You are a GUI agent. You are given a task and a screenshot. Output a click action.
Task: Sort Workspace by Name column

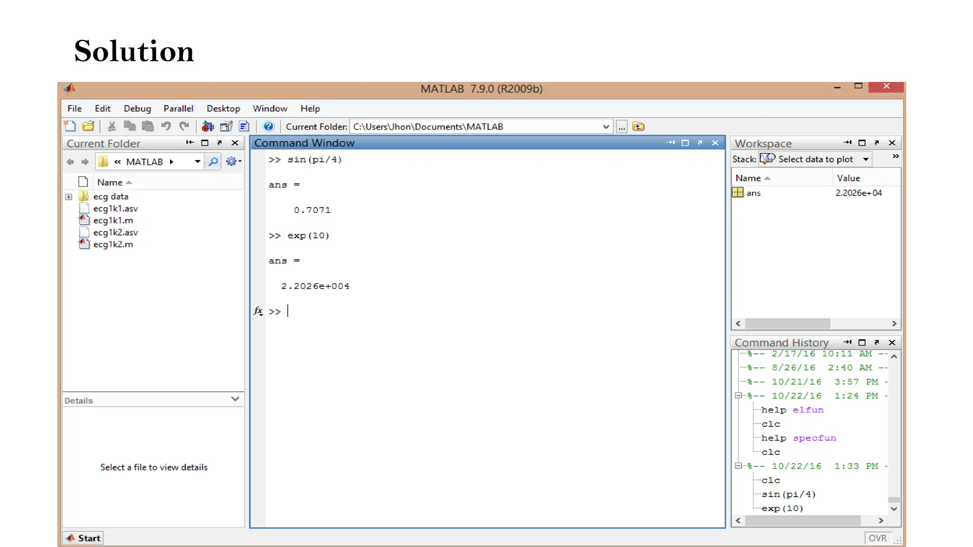click(x=782, y=178)
